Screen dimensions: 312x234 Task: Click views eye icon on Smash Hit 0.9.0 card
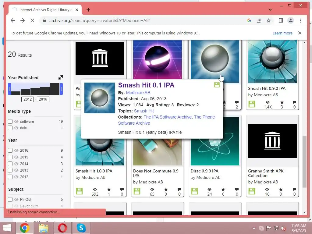268,102
